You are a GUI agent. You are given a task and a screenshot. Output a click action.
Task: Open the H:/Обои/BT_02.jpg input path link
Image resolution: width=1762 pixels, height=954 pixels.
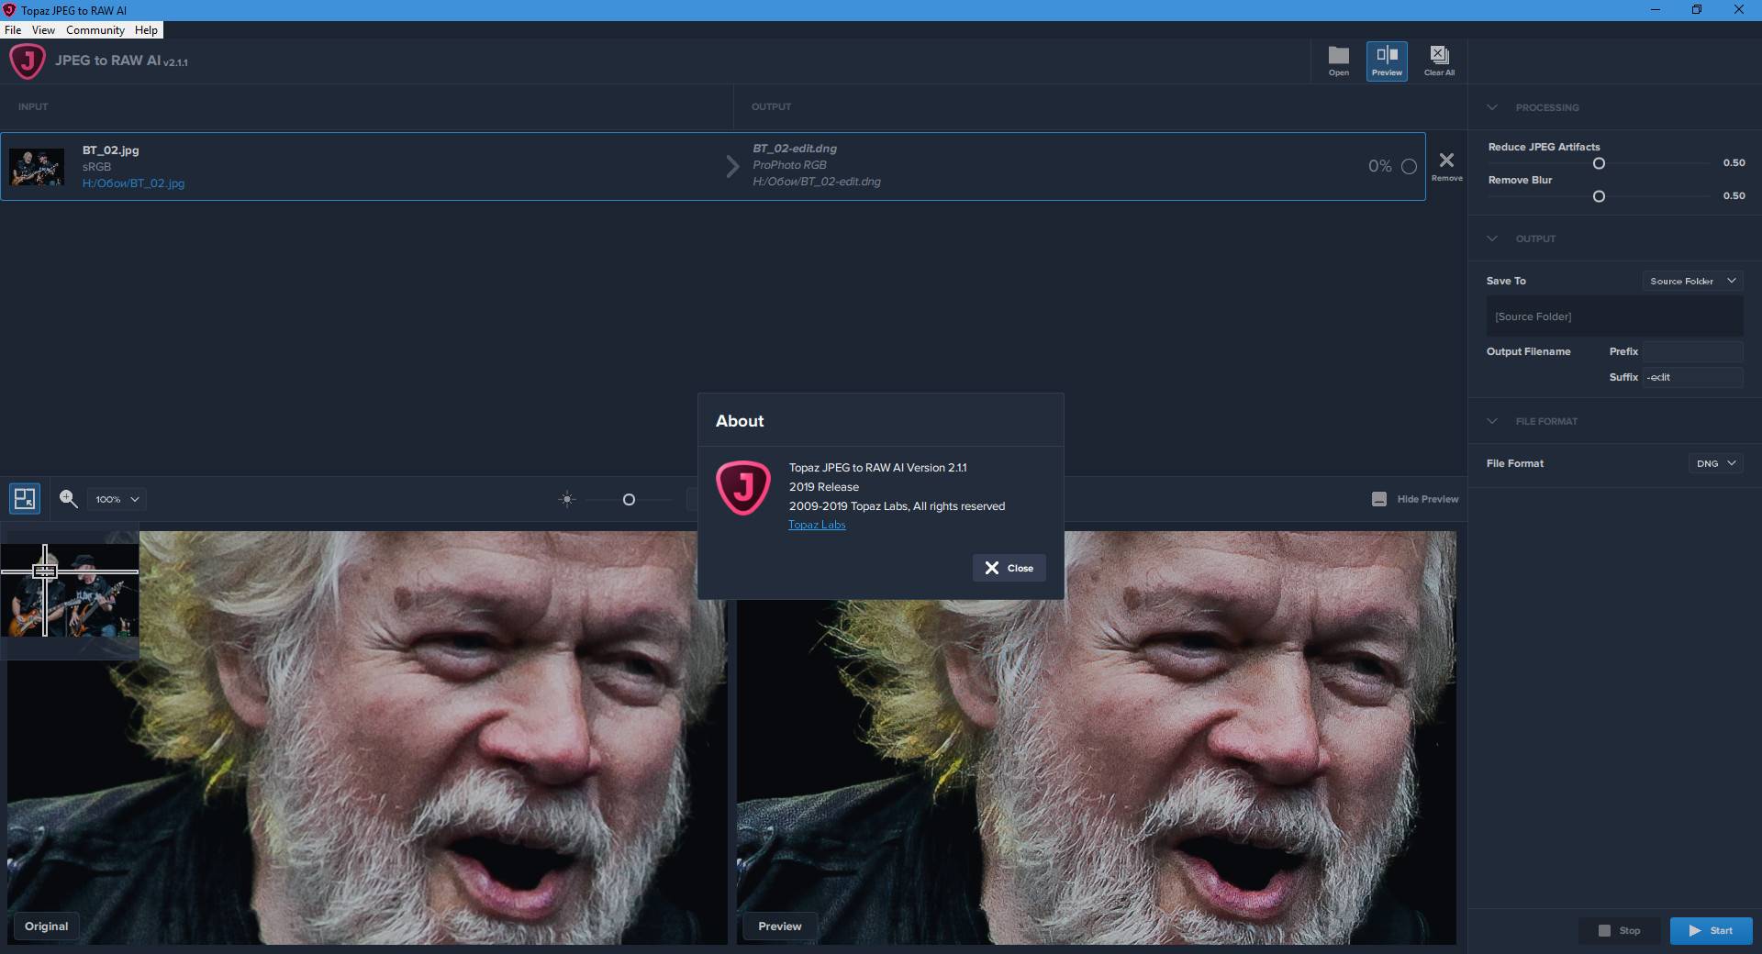(x=133, y=183)
